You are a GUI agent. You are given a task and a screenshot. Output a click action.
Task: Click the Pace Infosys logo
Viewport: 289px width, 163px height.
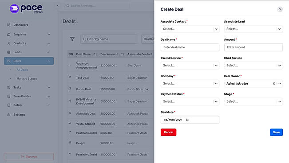26,9
